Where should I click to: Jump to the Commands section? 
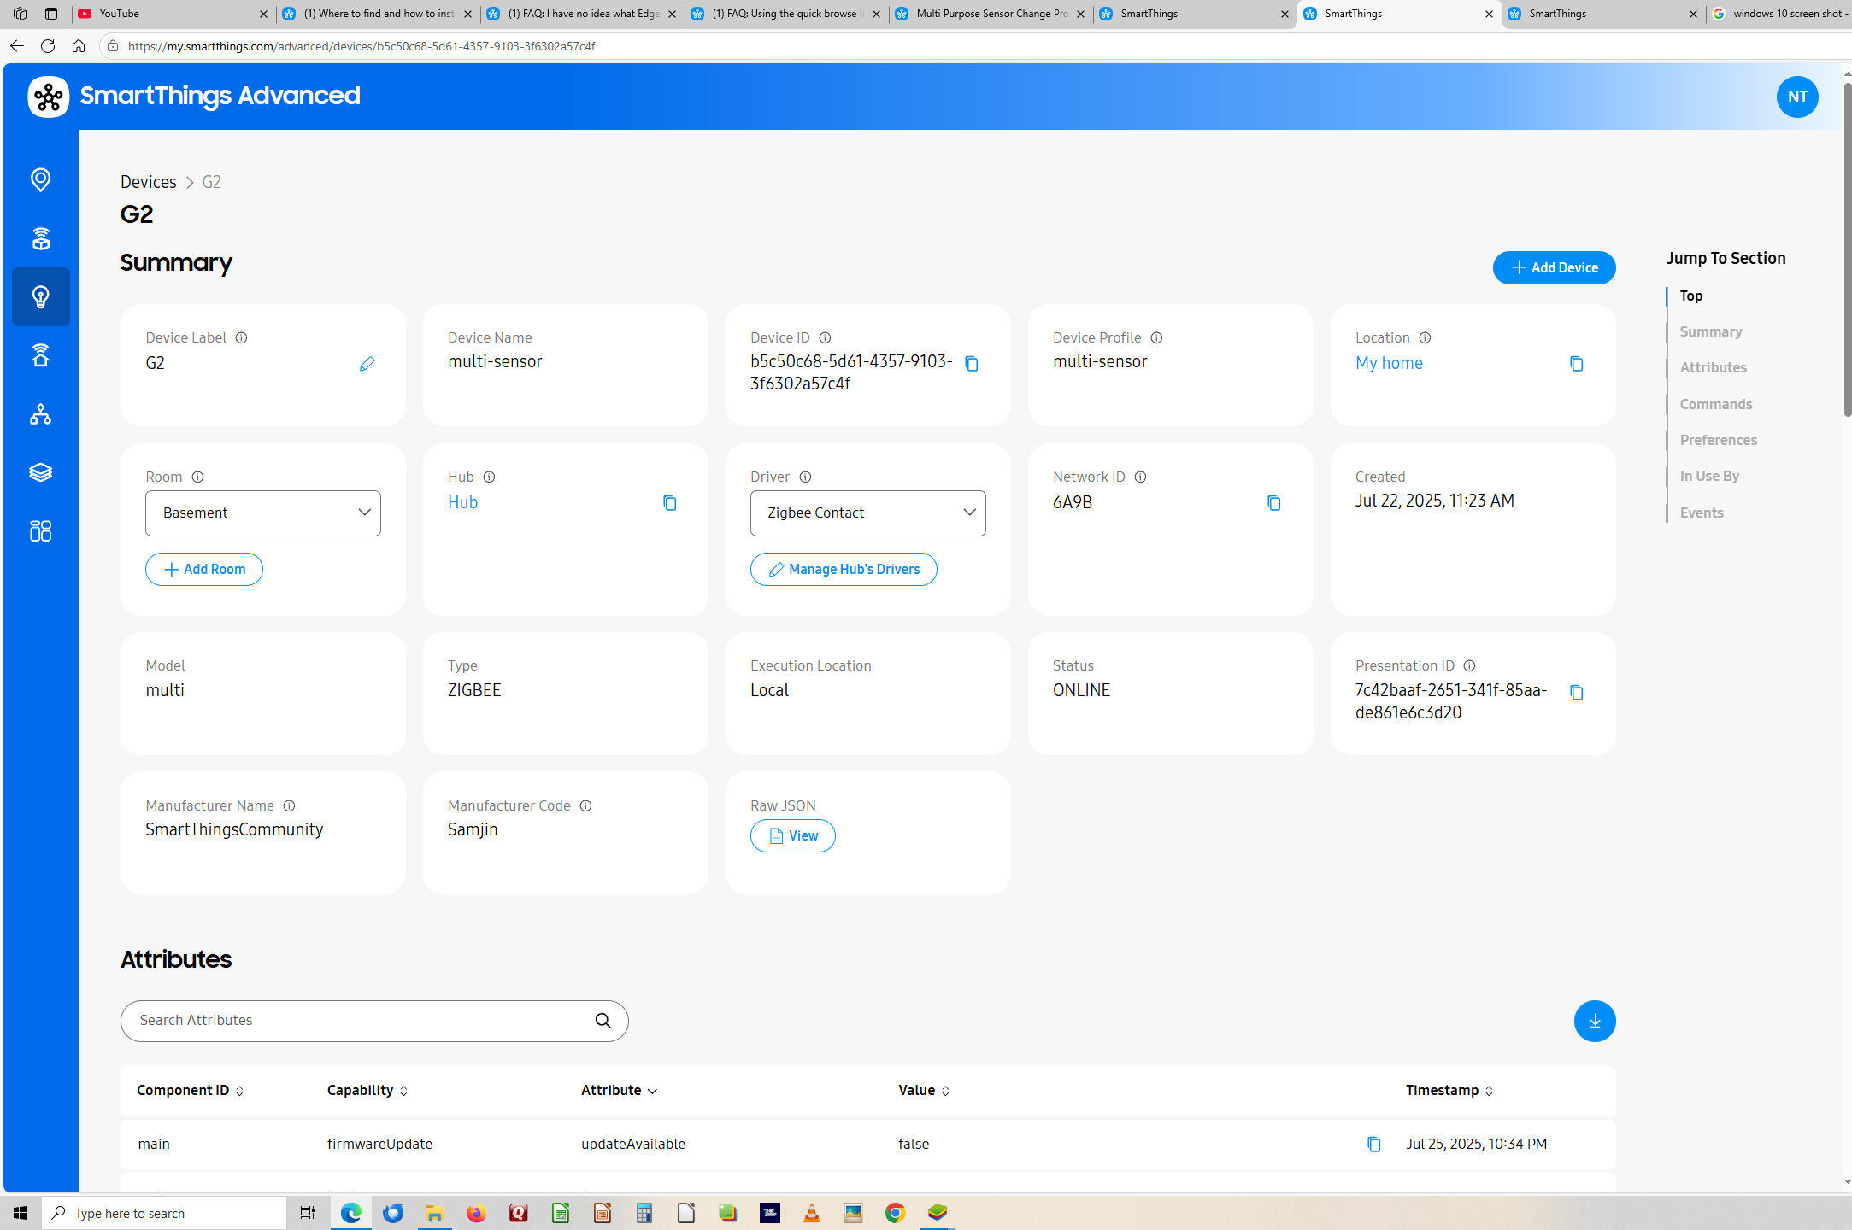(x=1715, y=404)
